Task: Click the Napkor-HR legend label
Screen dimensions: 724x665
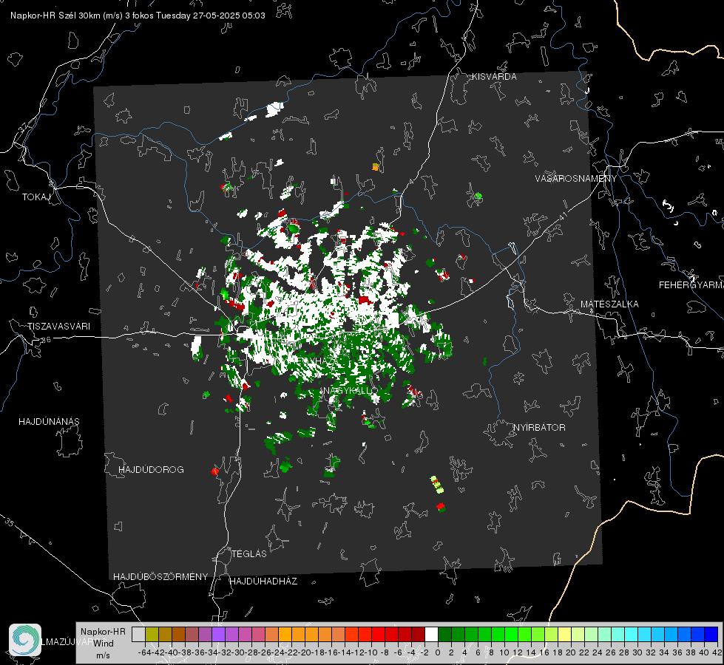Action: tap(103, 632)
